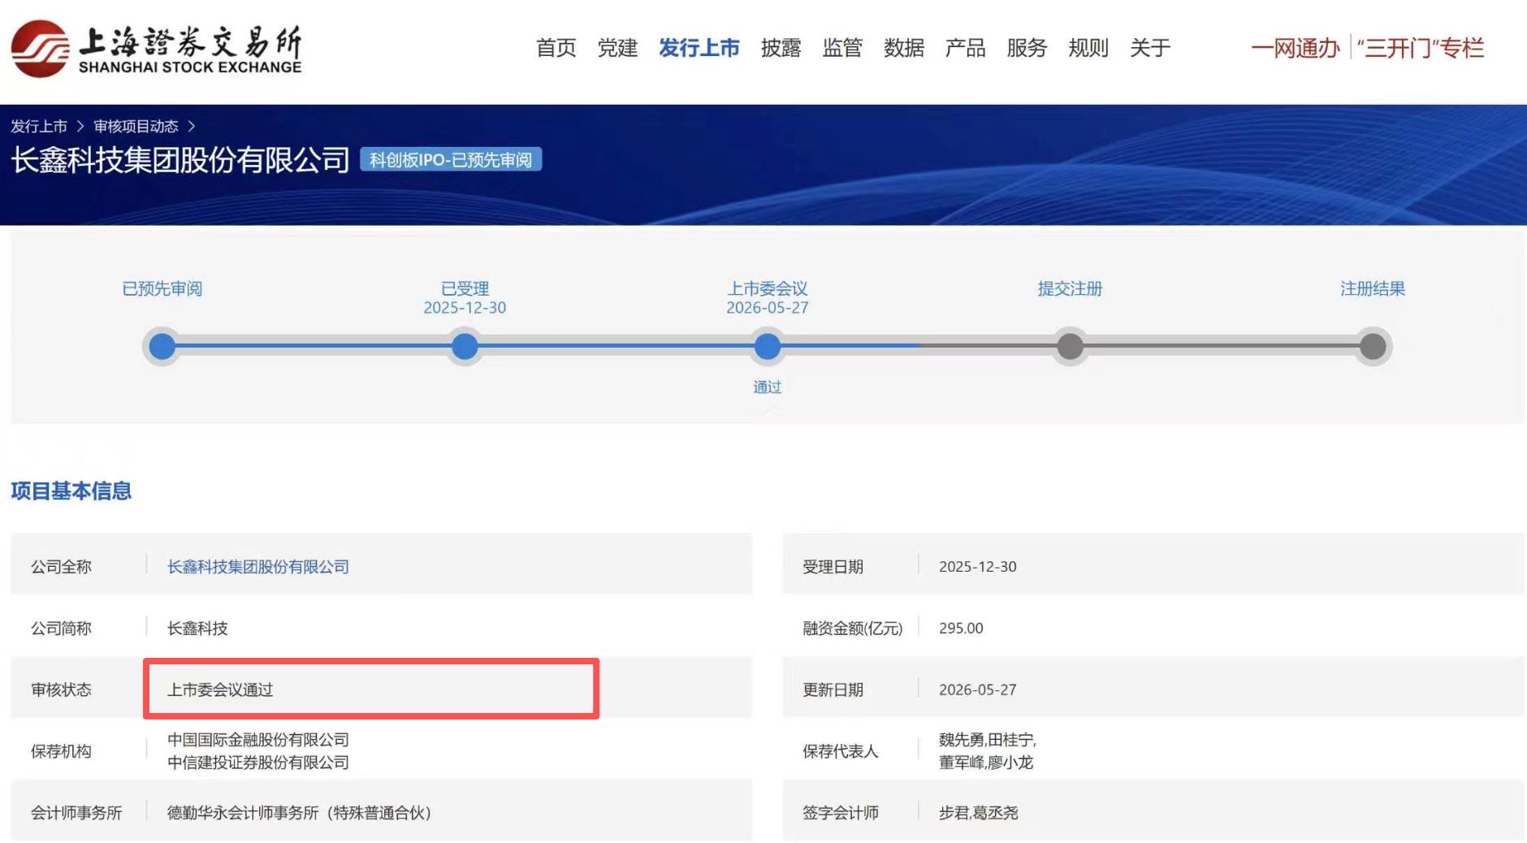Select the 上市委会议 timeline node circle
The width and height of the screenshot is (1527, 843).
[x=768, y=347]
